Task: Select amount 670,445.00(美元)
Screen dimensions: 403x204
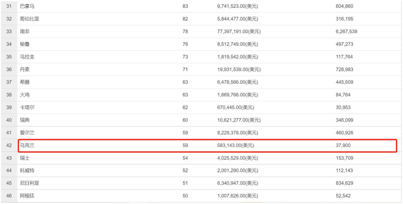Action: pos(236,108)
